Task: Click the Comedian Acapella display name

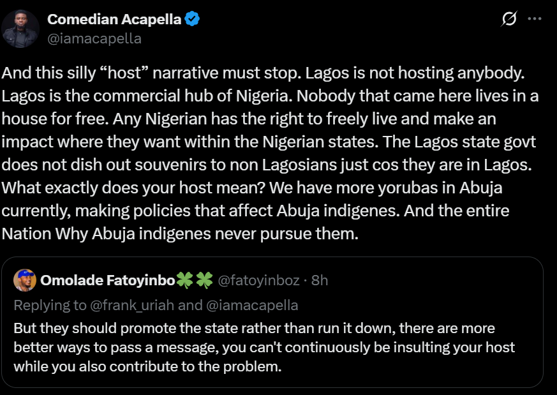Action: tap(114, 19)
